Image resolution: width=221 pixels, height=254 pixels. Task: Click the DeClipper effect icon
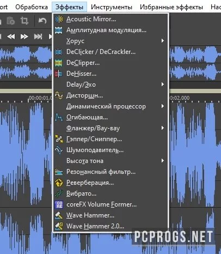click(x=59, y=63)
